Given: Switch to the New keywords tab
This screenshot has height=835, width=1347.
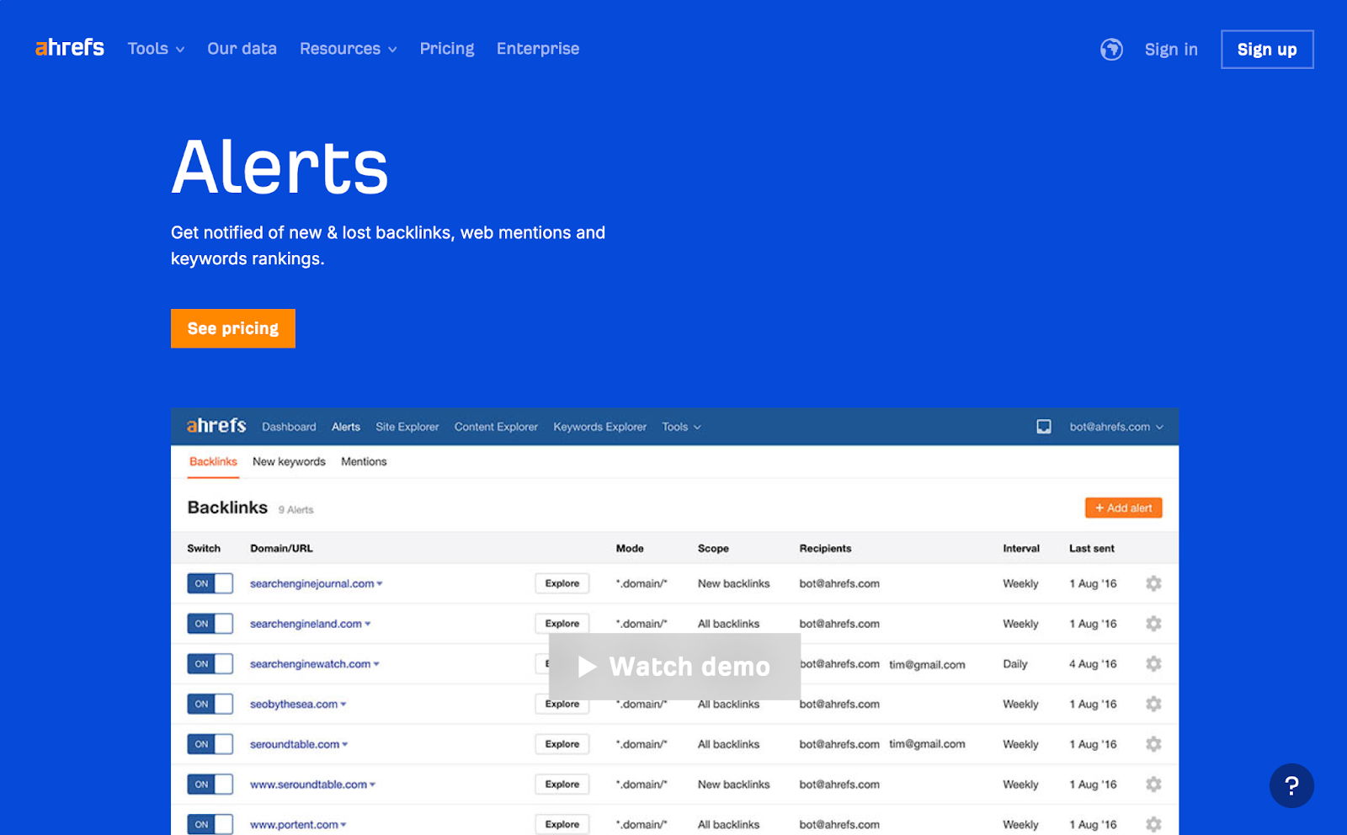Looking at the screenshot, I should click(x=289, y=461).
